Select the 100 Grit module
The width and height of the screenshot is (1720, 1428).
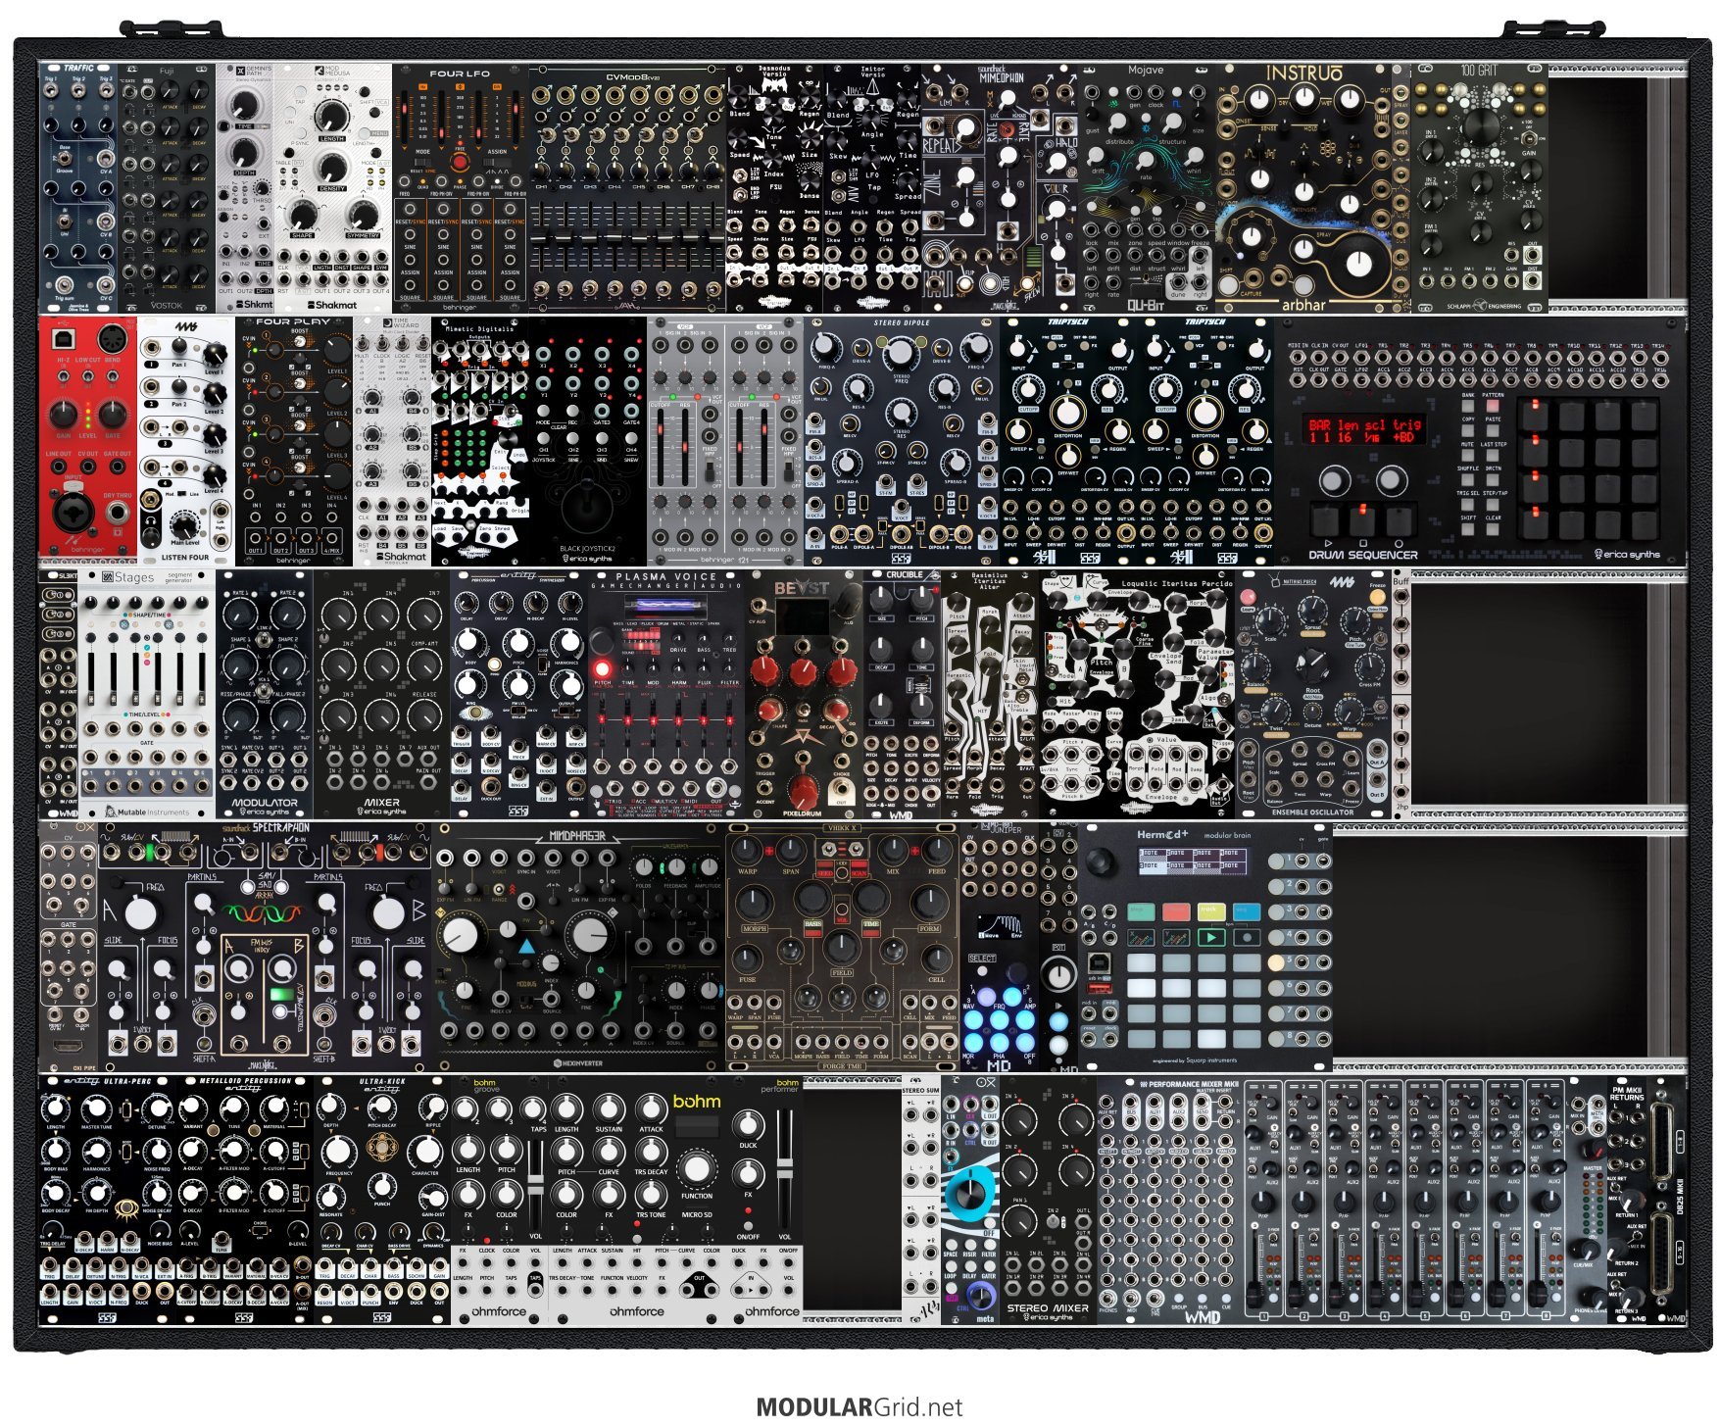1480,188
